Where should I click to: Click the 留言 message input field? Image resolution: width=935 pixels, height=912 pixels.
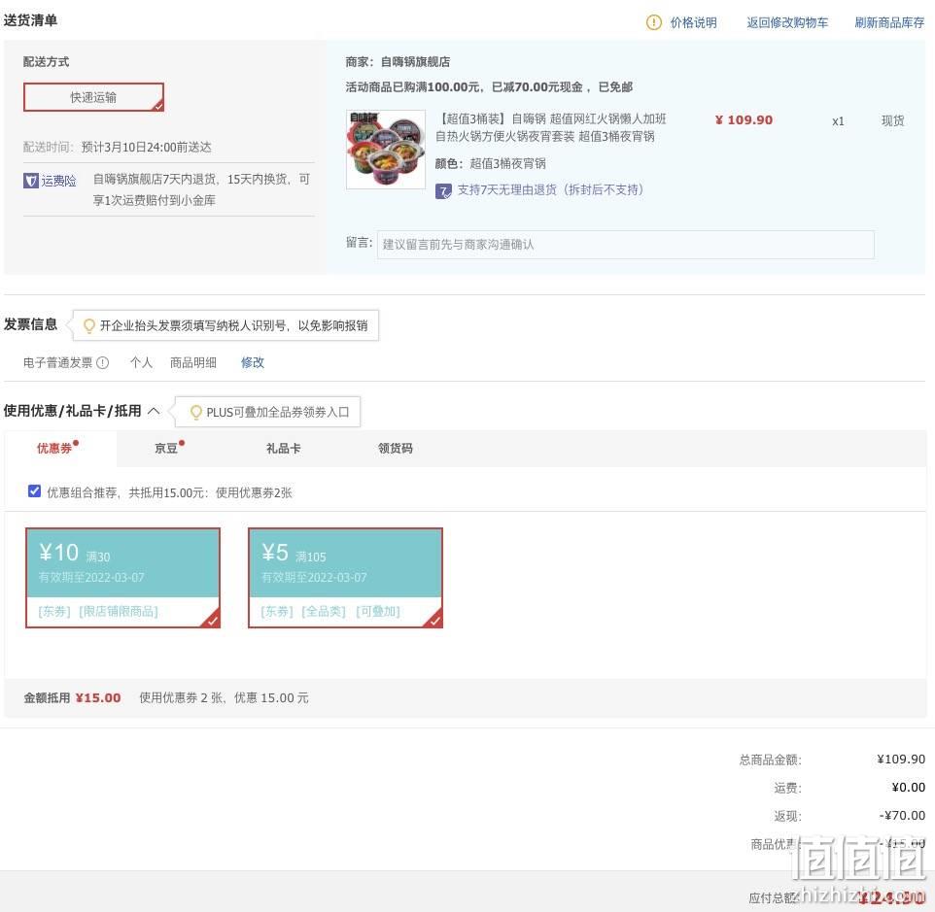click(626, 245)
